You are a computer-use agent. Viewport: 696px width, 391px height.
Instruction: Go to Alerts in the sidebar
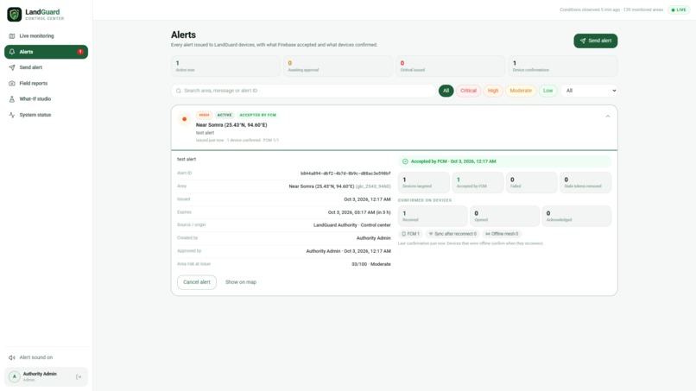46,52
